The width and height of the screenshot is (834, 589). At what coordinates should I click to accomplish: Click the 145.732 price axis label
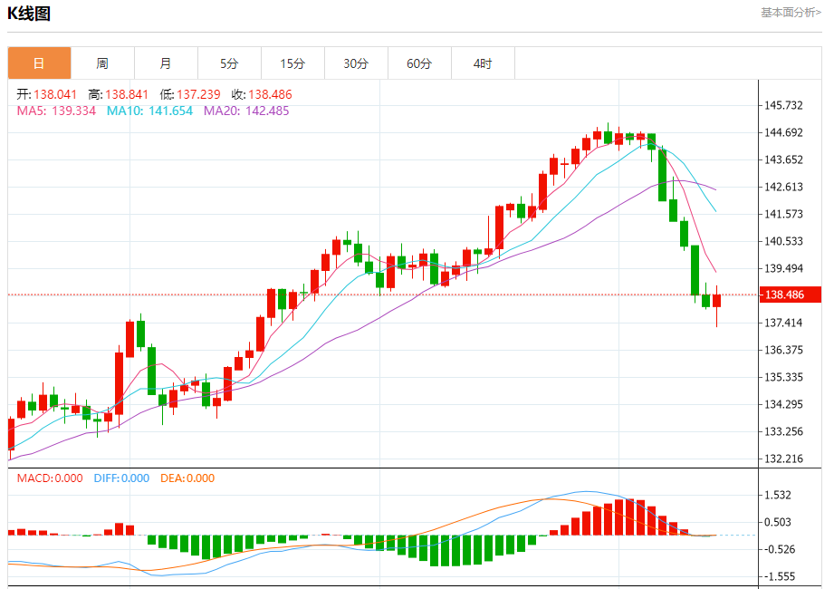pos(783,105)
